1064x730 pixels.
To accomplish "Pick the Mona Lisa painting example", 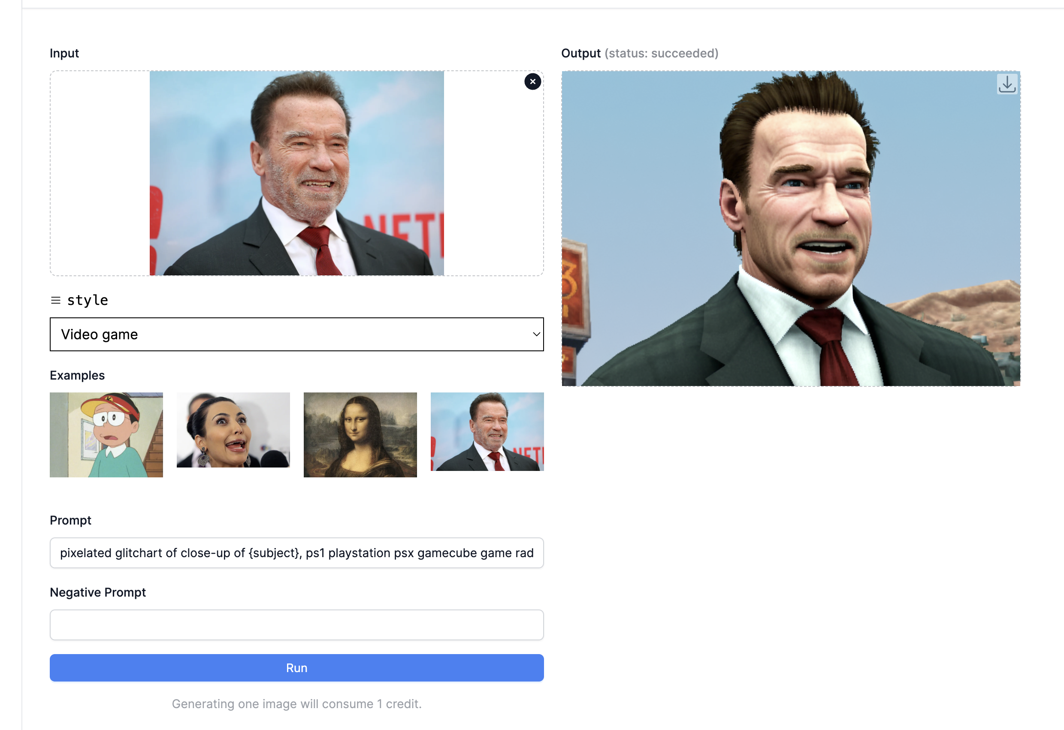I will (x=360, y=435).
